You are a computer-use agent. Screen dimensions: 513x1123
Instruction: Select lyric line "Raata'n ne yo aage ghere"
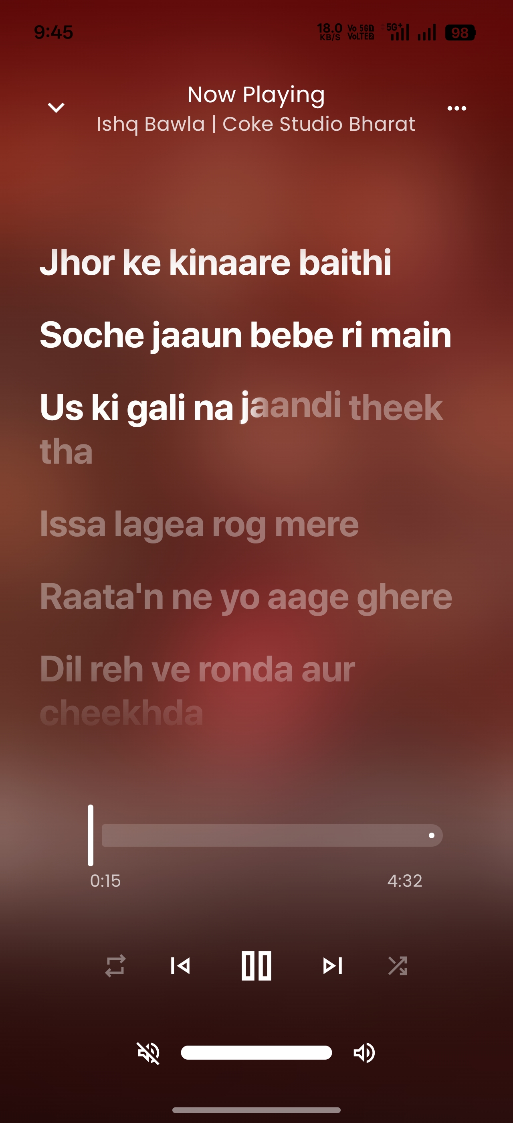(x=246, y=597)
